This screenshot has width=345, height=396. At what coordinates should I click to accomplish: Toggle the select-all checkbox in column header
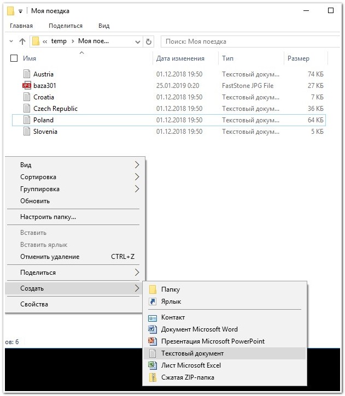tap(14, 58)
